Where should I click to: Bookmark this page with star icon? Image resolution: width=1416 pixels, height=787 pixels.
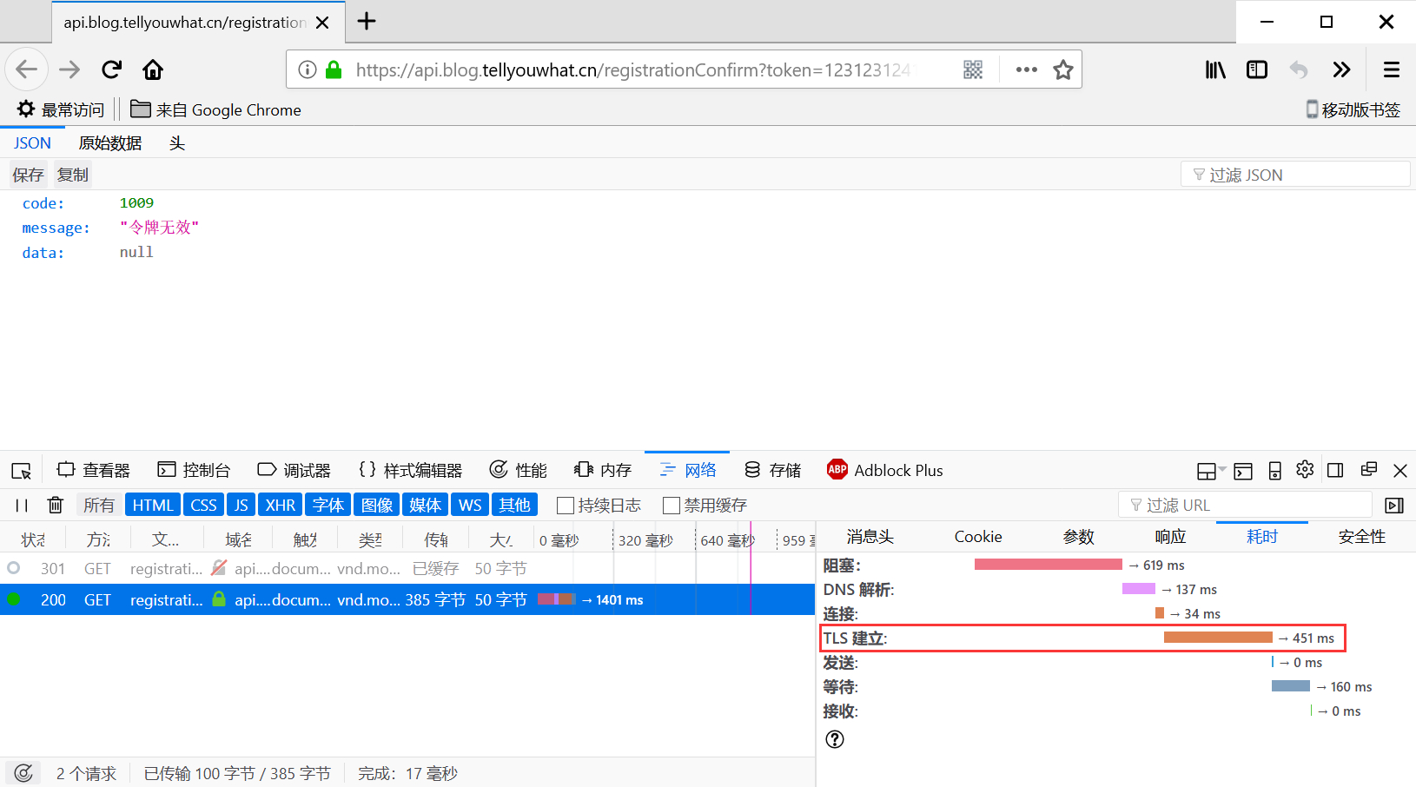(1062, 69)
